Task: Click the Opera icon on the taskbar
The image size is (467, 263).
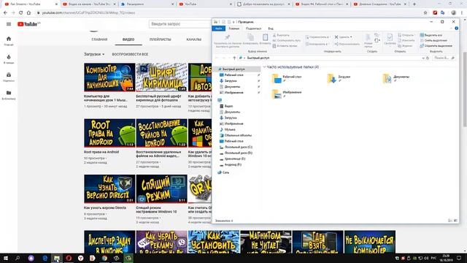Action: click(x=69, y=258)
